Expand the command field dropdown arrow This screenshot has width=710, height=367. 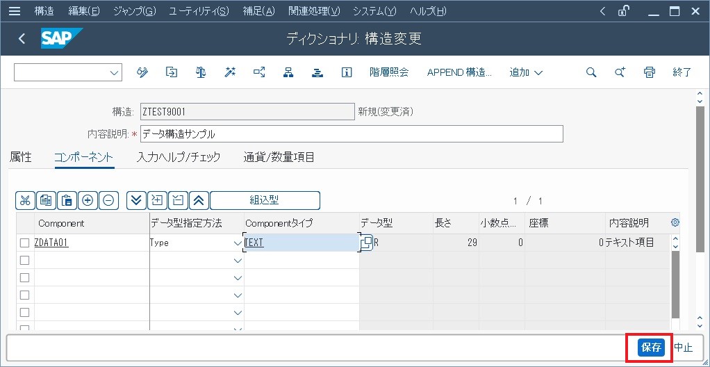point(115,72)
